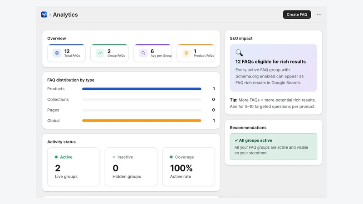This screenshot has height=204, width=363.
Task: Click the gray Inactive status dot
Action: click(x=114, y=157)
